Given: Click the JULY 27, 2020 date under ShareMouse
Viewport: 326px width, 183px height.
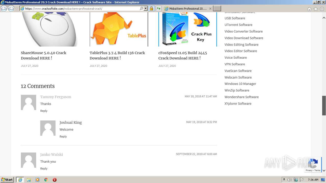Looking at the screenshot, I should pos(30,66).
